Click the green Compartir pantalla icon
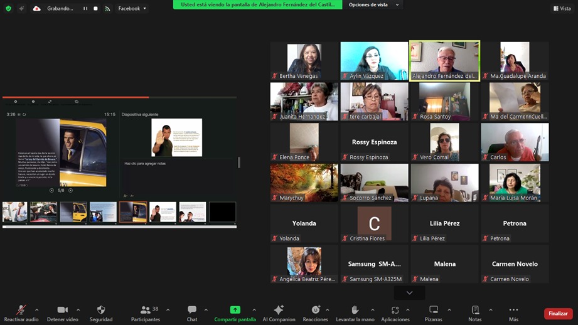Viewport: 578px width, 325px height. tap(235, 310)
